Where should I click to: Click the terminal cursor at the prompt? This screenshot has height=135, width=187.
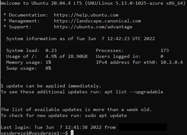coord(72,133)
